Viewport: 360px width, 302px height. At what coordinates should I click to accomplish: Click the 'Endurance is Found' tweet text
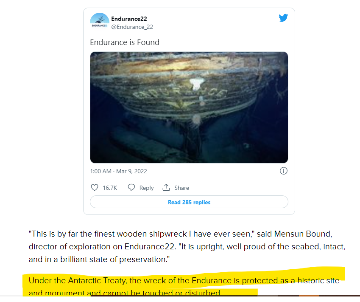coord(125,42)
